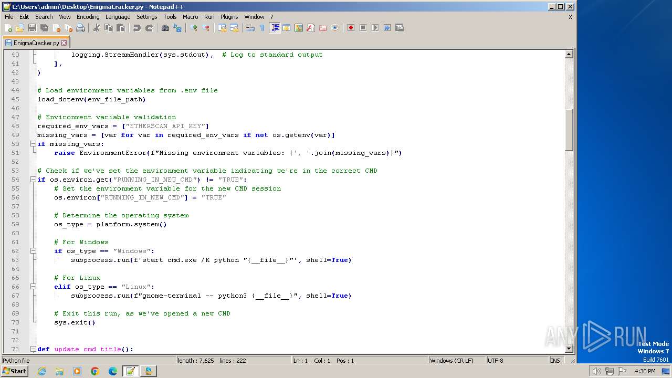Image resolution: width=672 pixels, height=378 pixels.
Task: Open the Search menu
Action: click(x=44, y=17)
